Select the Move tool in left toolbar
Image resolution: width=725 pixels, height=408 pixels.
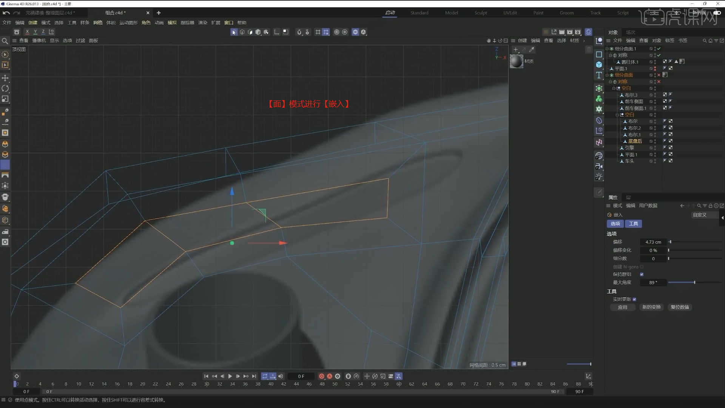(5, 78)
